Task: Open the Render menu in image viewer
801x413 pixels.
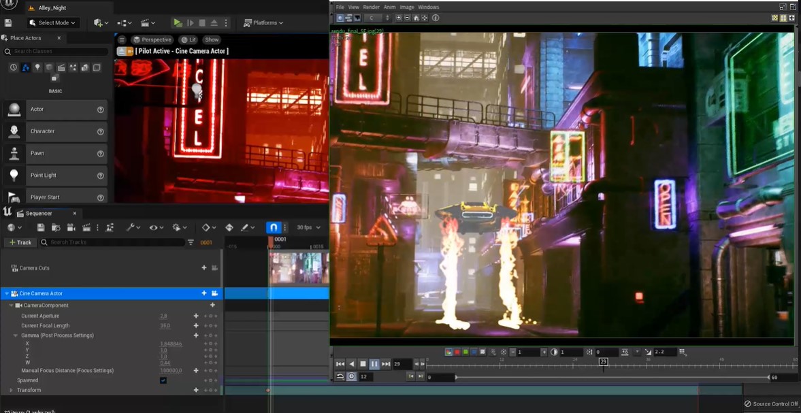Action: tap(371, 7)
